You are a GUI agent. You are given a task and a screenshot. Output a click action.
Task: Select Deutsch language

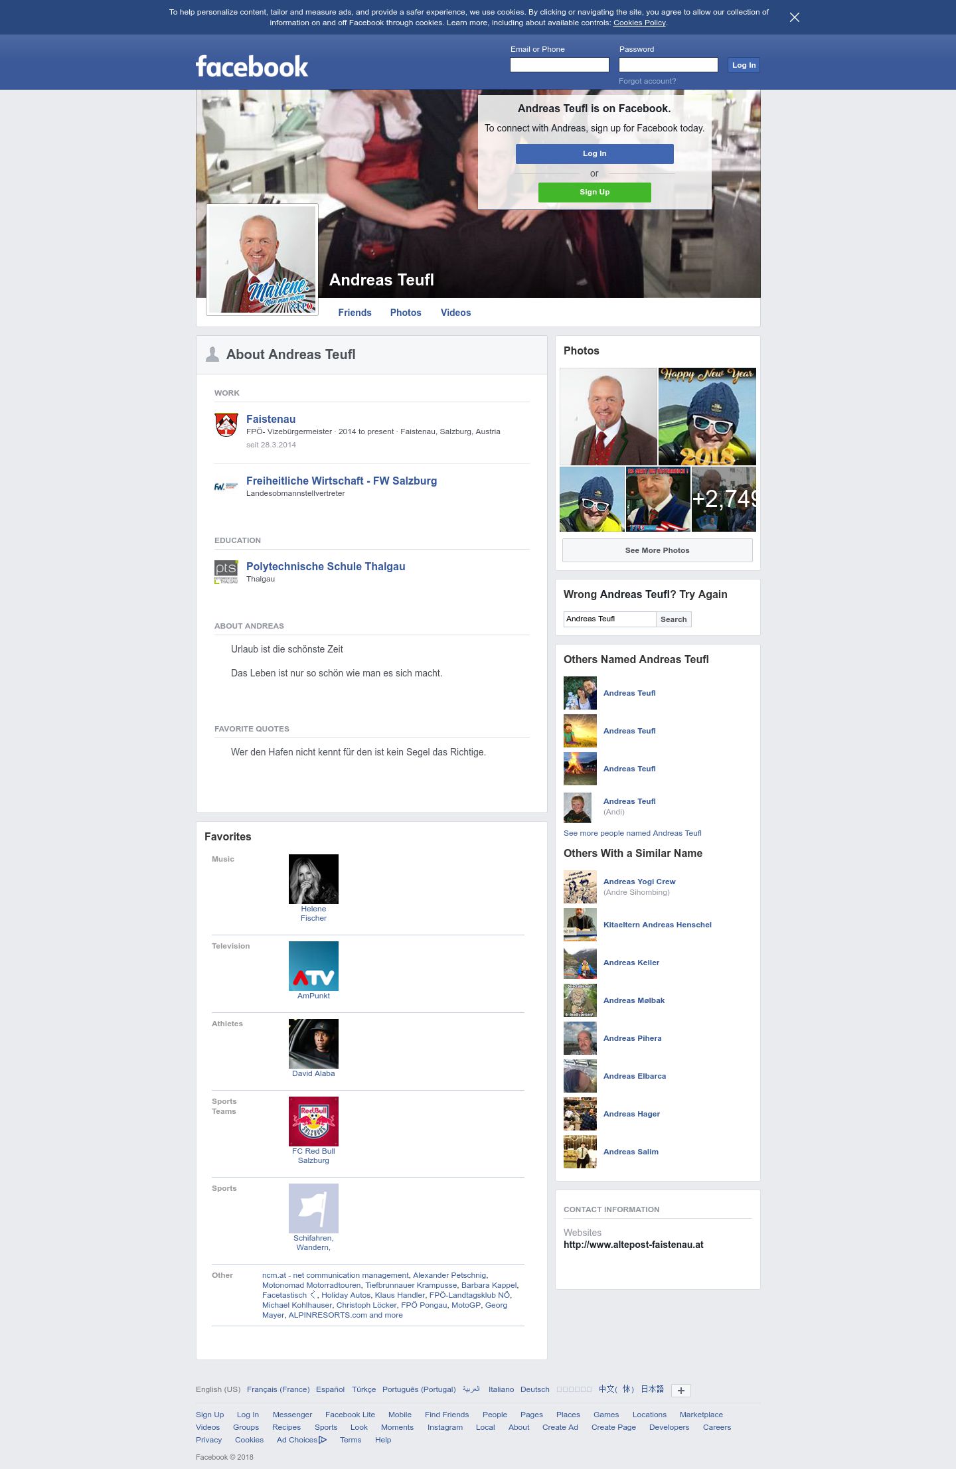534,1389
